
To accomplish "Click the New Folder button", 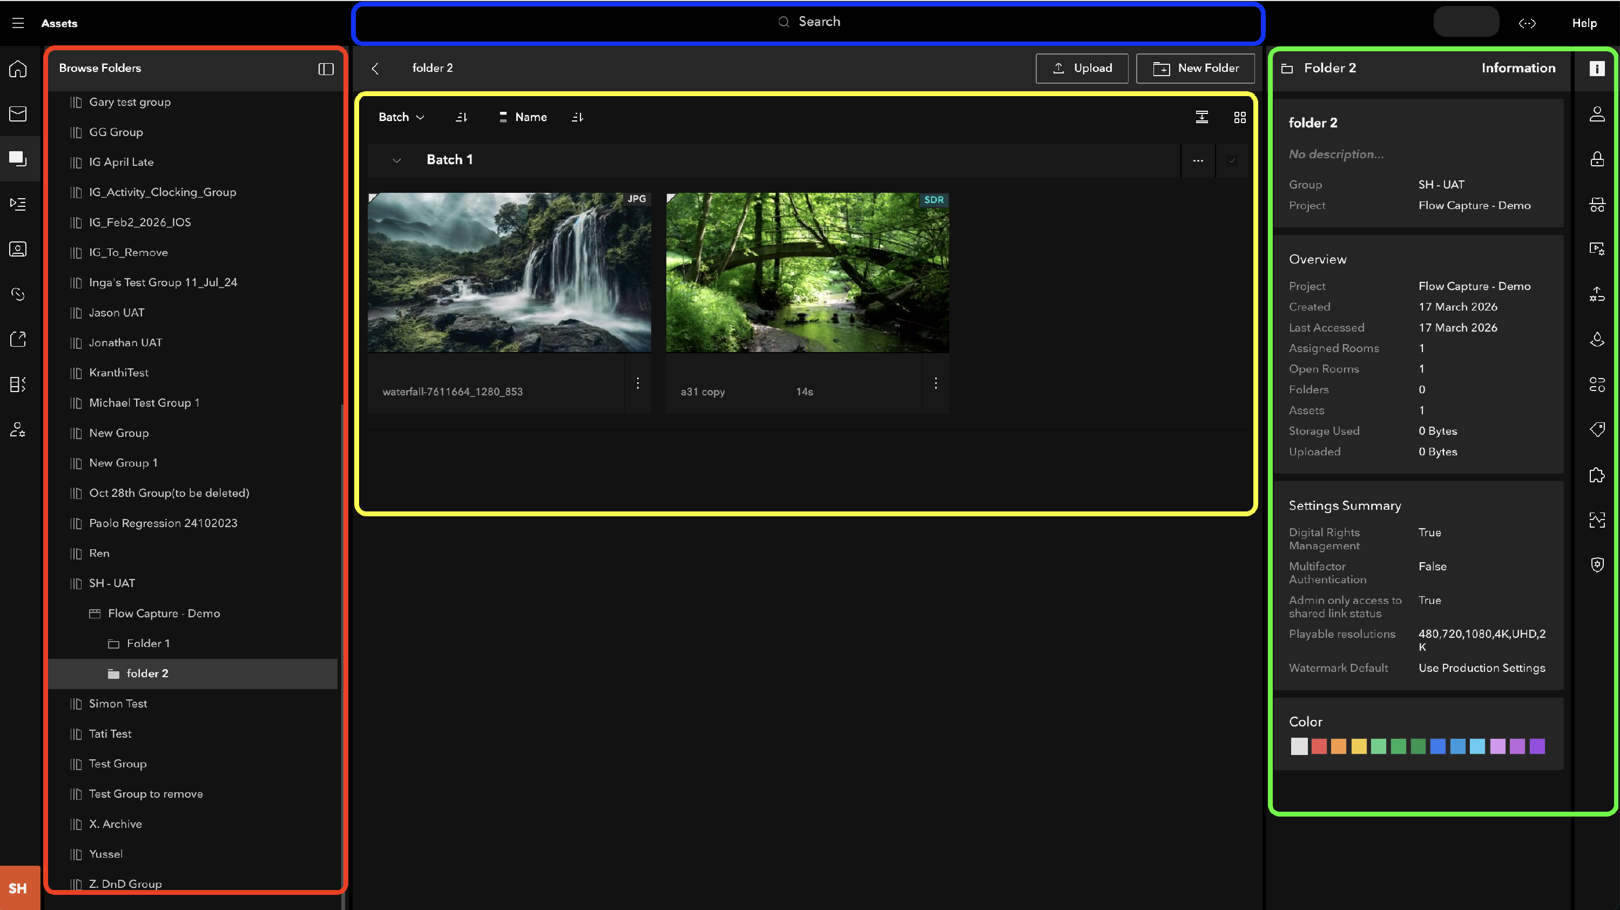I will [x=1195, y=69].
